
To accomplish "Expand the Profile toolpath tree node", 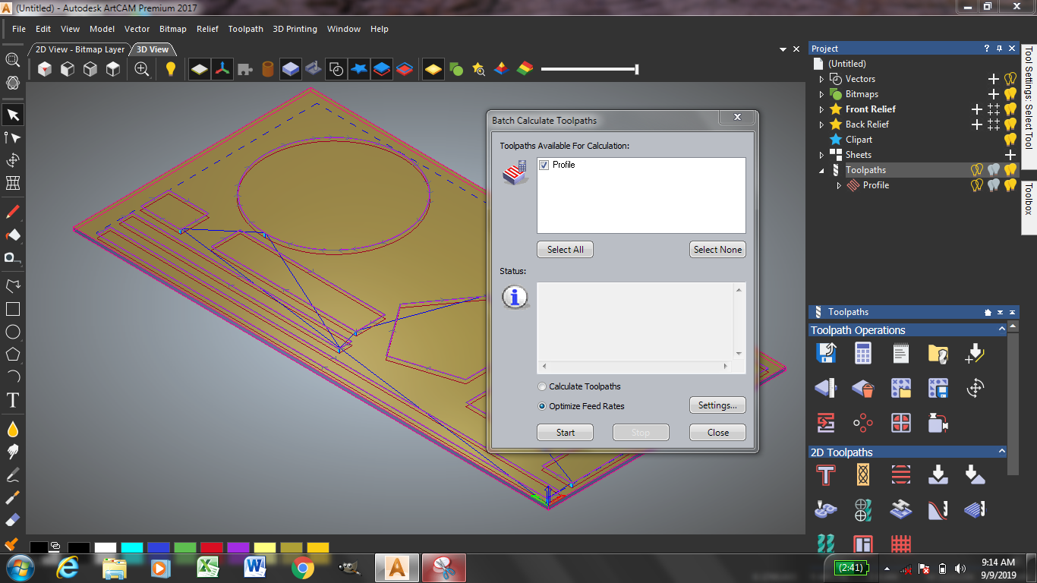I will [839, 185].
